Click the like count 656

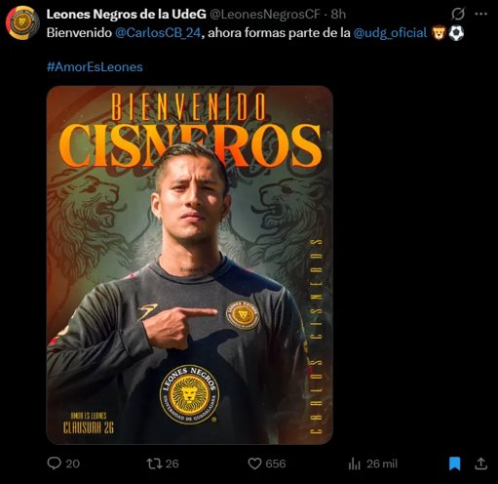coord(276,464)
